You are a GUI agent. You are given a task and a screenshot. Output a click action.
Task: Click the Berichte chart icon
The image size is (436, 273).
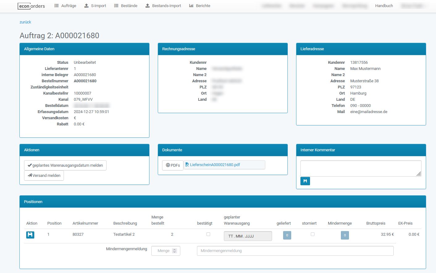pyautogui.click(x=191, y=6)
